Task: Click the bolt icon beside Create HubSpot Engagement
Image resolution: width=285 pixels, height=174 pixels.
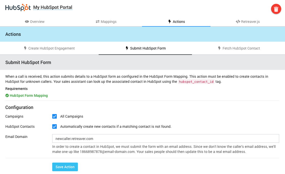Action: point(25,48)
